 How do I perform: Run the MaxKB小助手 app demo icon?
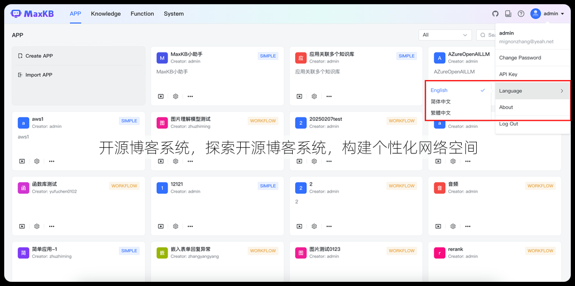pyautogui.click(x=161, y=96)
